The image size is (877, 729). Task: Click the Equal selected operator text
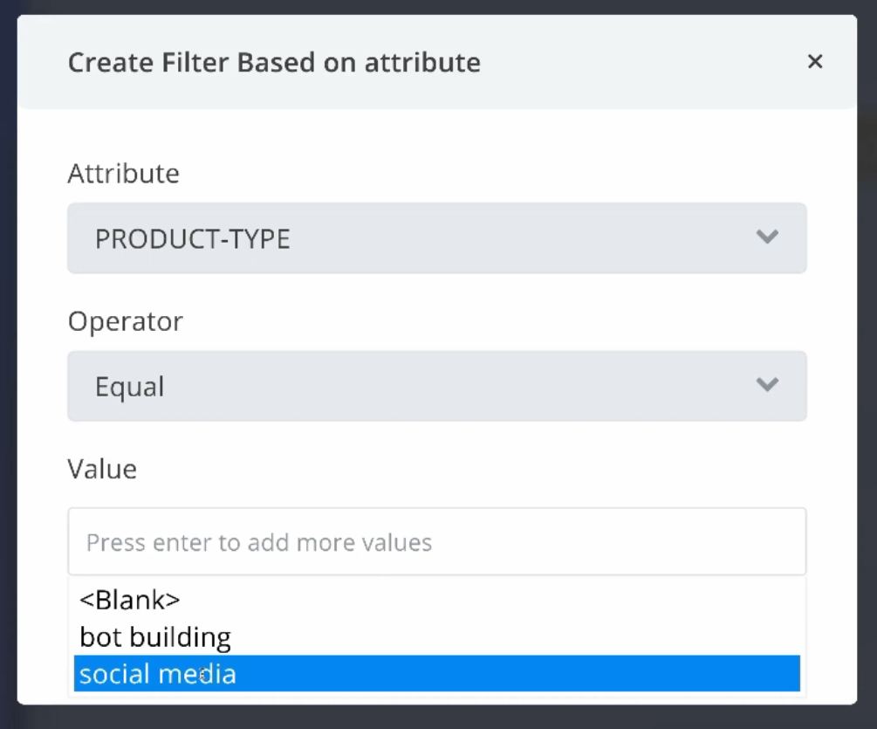130,387
